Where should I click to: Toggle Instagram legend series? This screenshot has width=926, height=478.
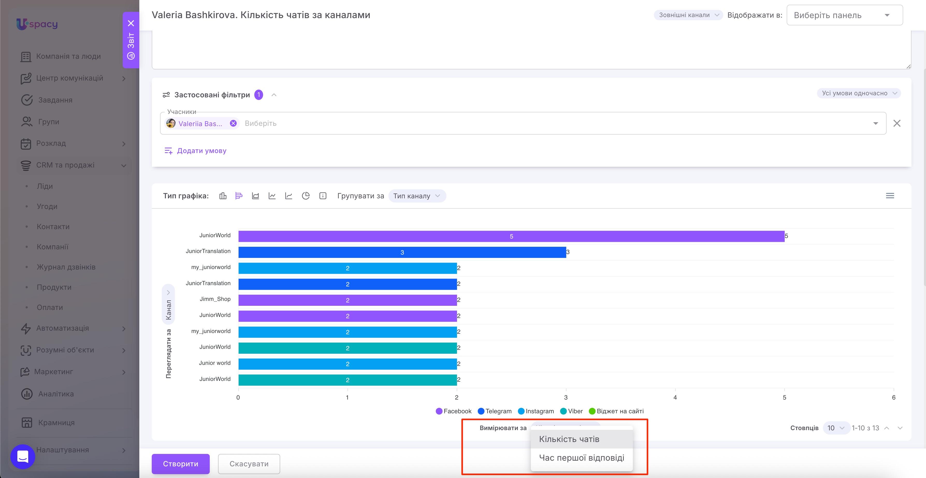536,411
